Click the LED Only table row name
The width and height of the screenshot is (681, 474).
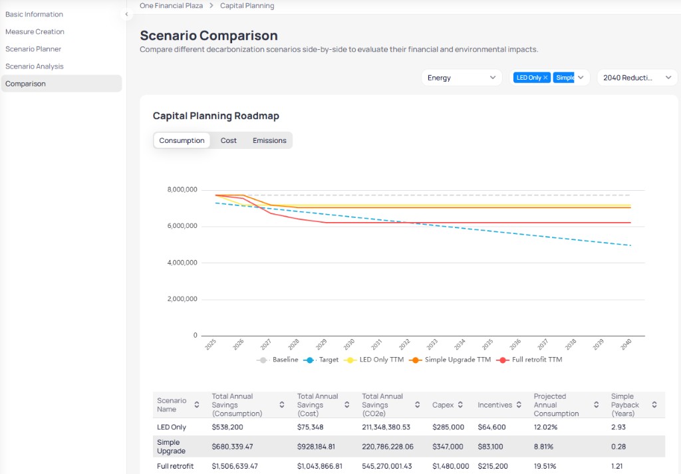[172, 427]
